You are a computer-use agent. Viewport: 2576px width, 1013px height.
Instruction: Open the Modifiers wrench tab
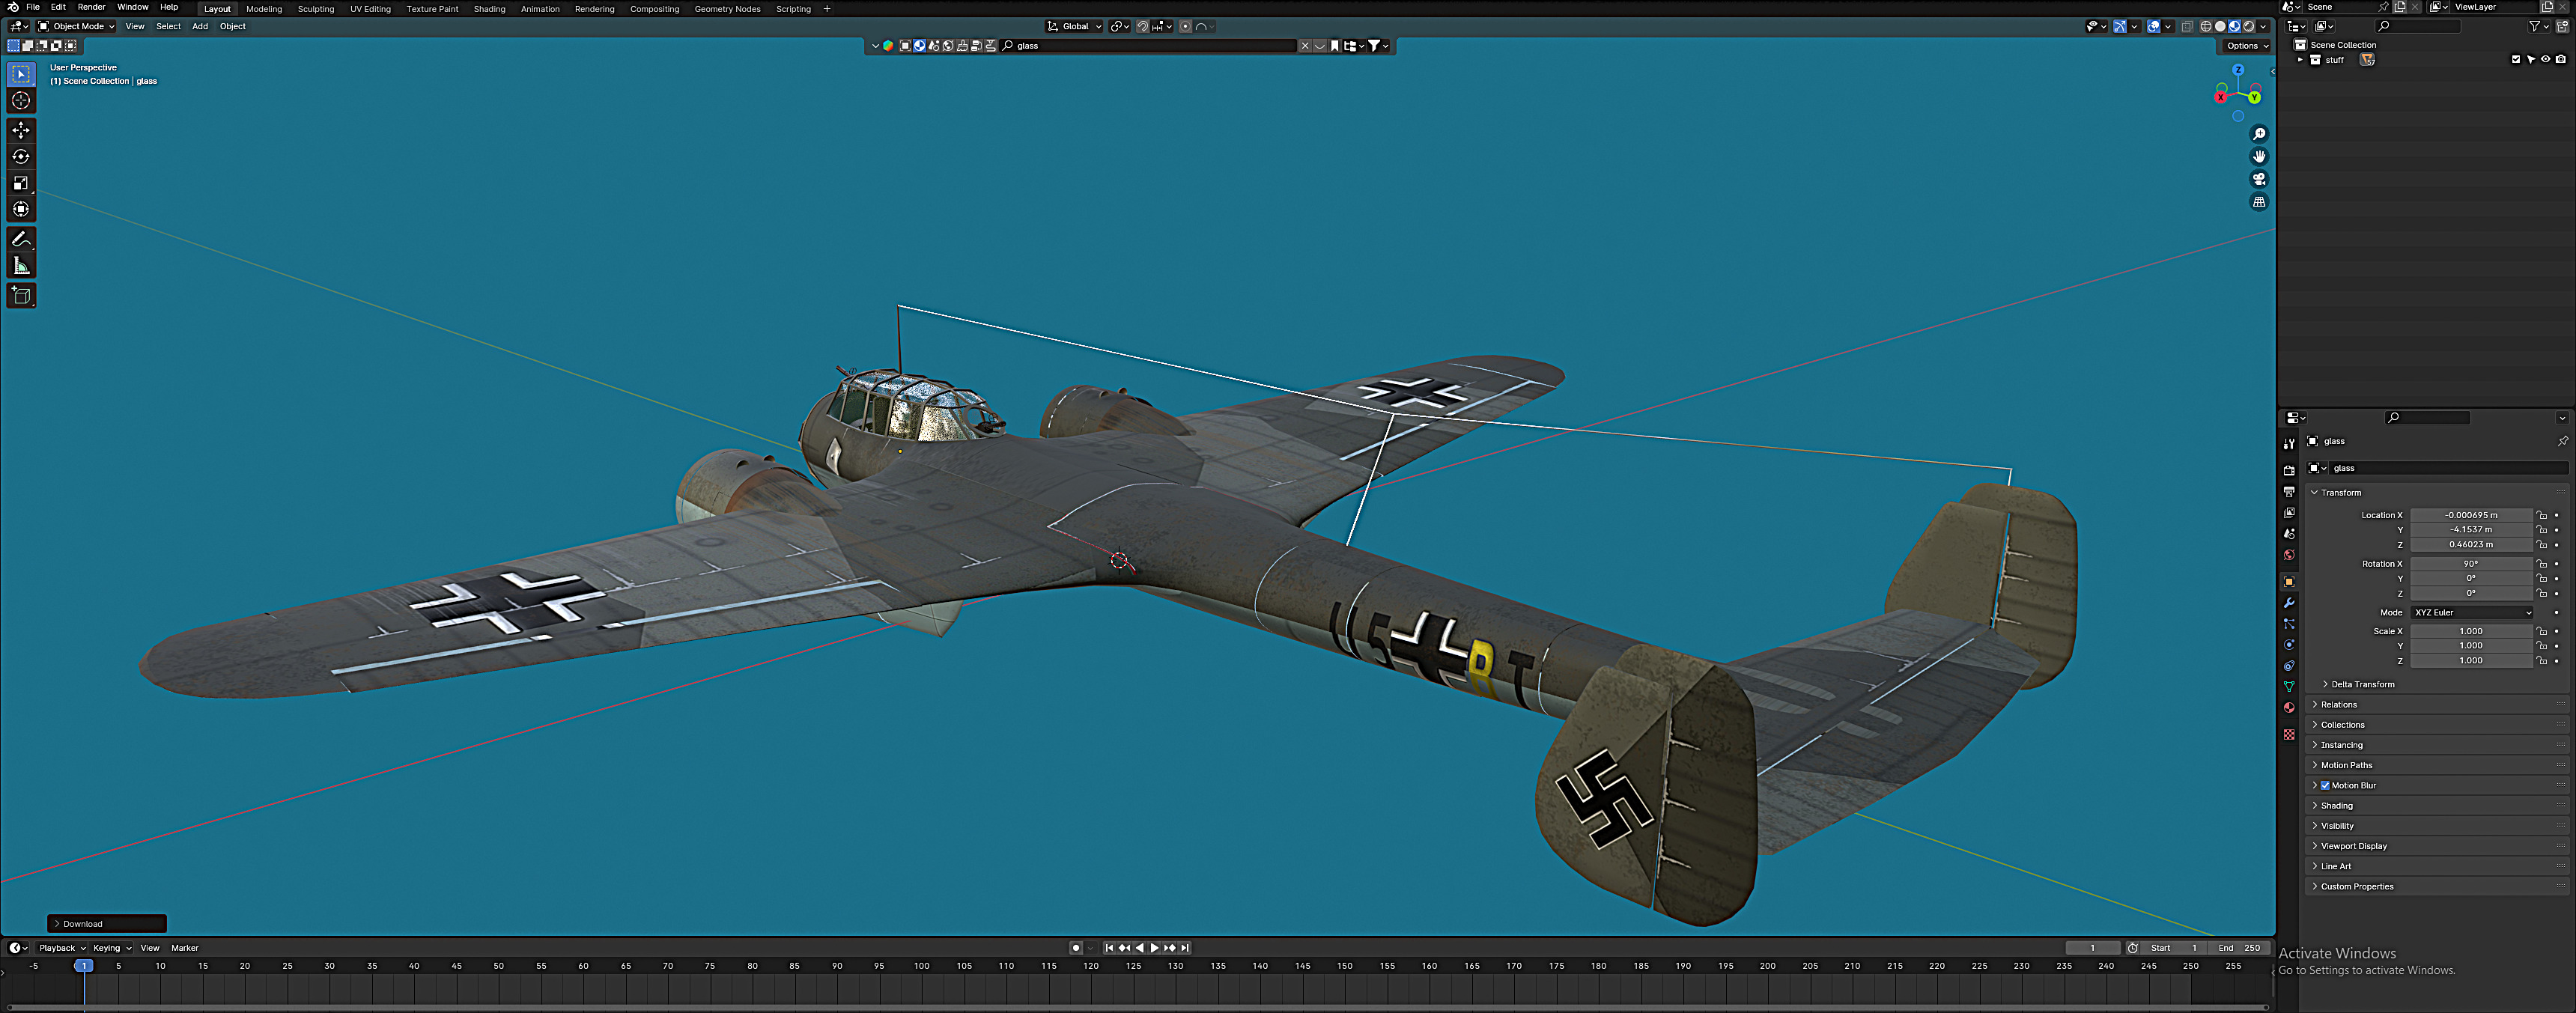tap(2289, 603)
